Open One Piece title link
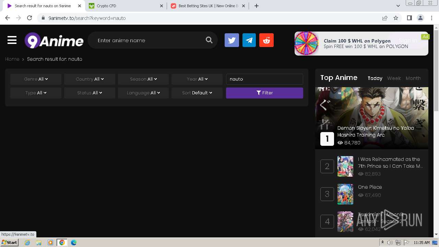The height and width of the screenshot is (247, 439). point(370,187)
